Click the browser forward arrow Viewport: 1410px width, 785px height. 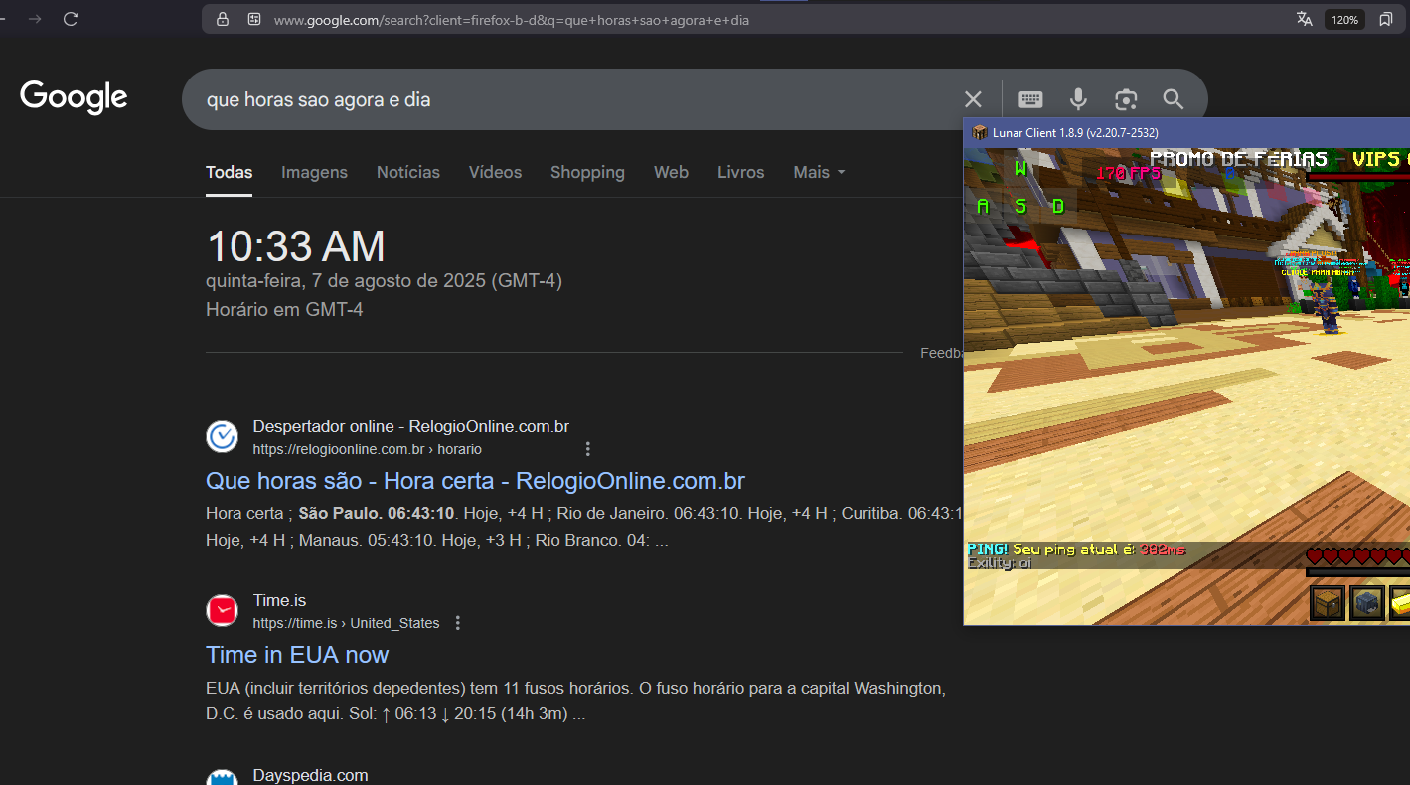(35, 19)
